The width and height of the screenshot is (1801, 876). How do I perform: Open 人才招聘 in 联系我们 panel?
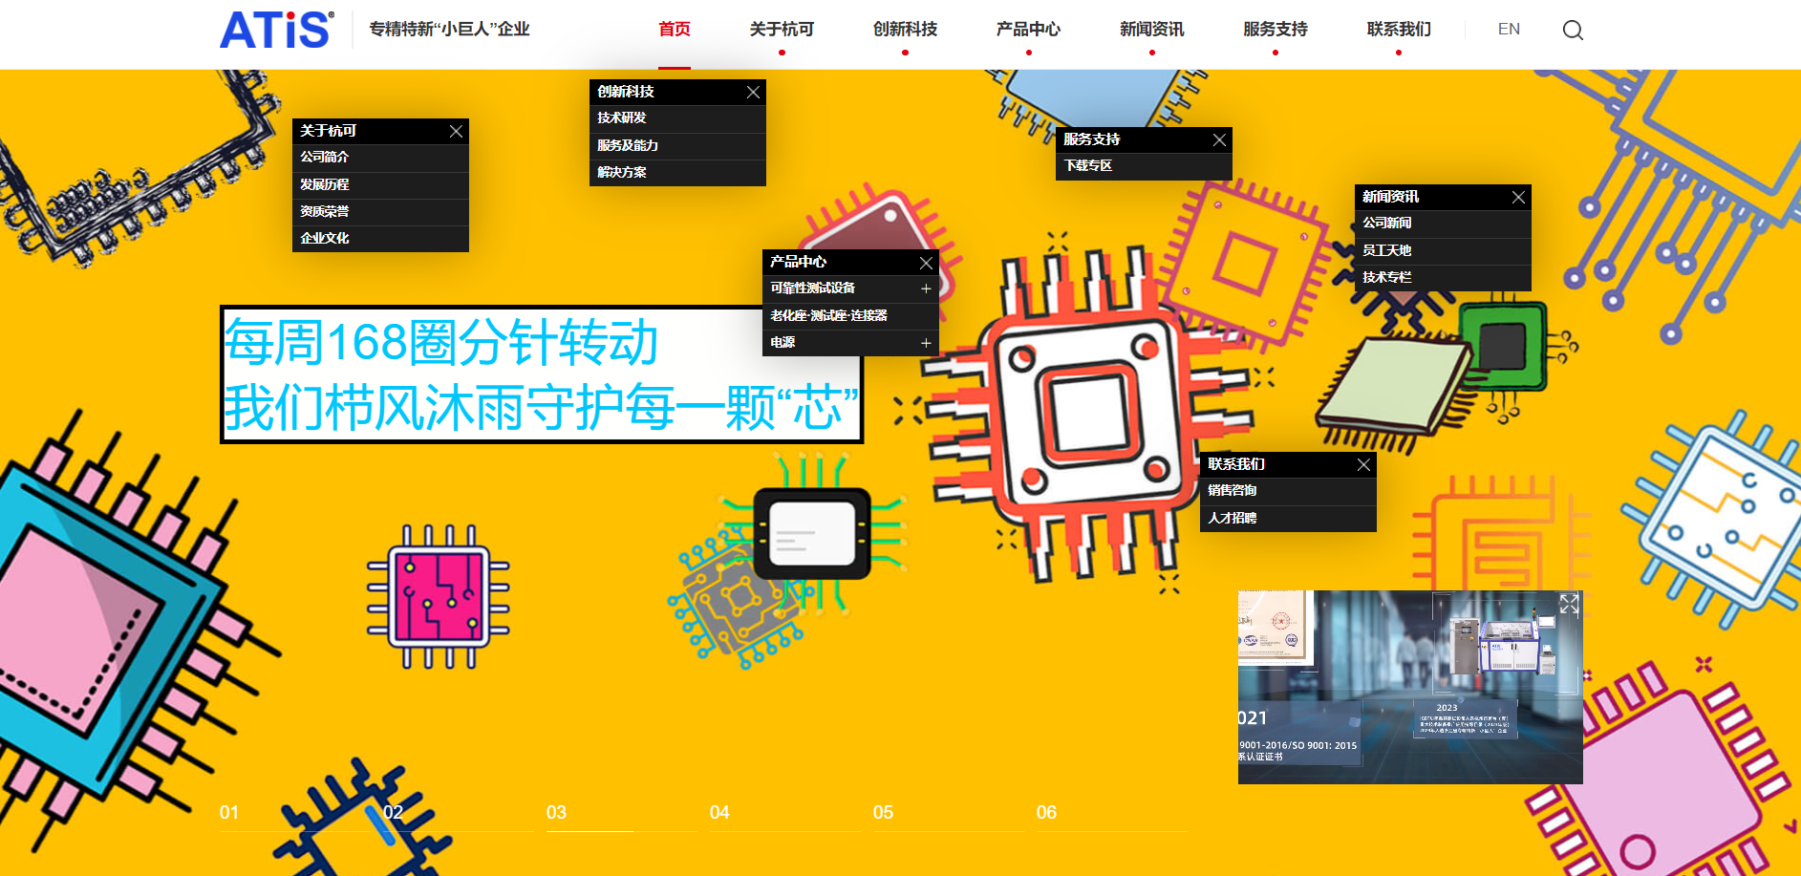1233,518
